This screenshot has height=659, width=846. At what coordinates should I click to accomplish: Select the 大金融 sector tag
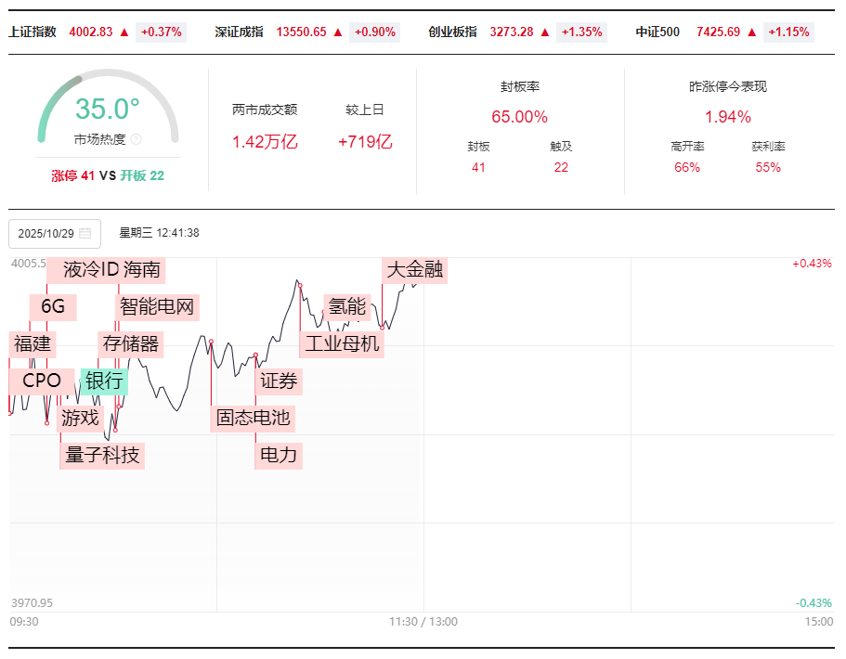pyautogui.click(x=414, y=270)
